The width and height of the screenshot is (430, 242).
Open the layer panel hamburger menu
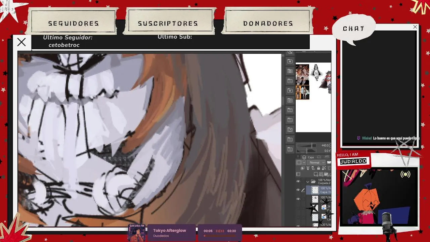pos(298,157)
